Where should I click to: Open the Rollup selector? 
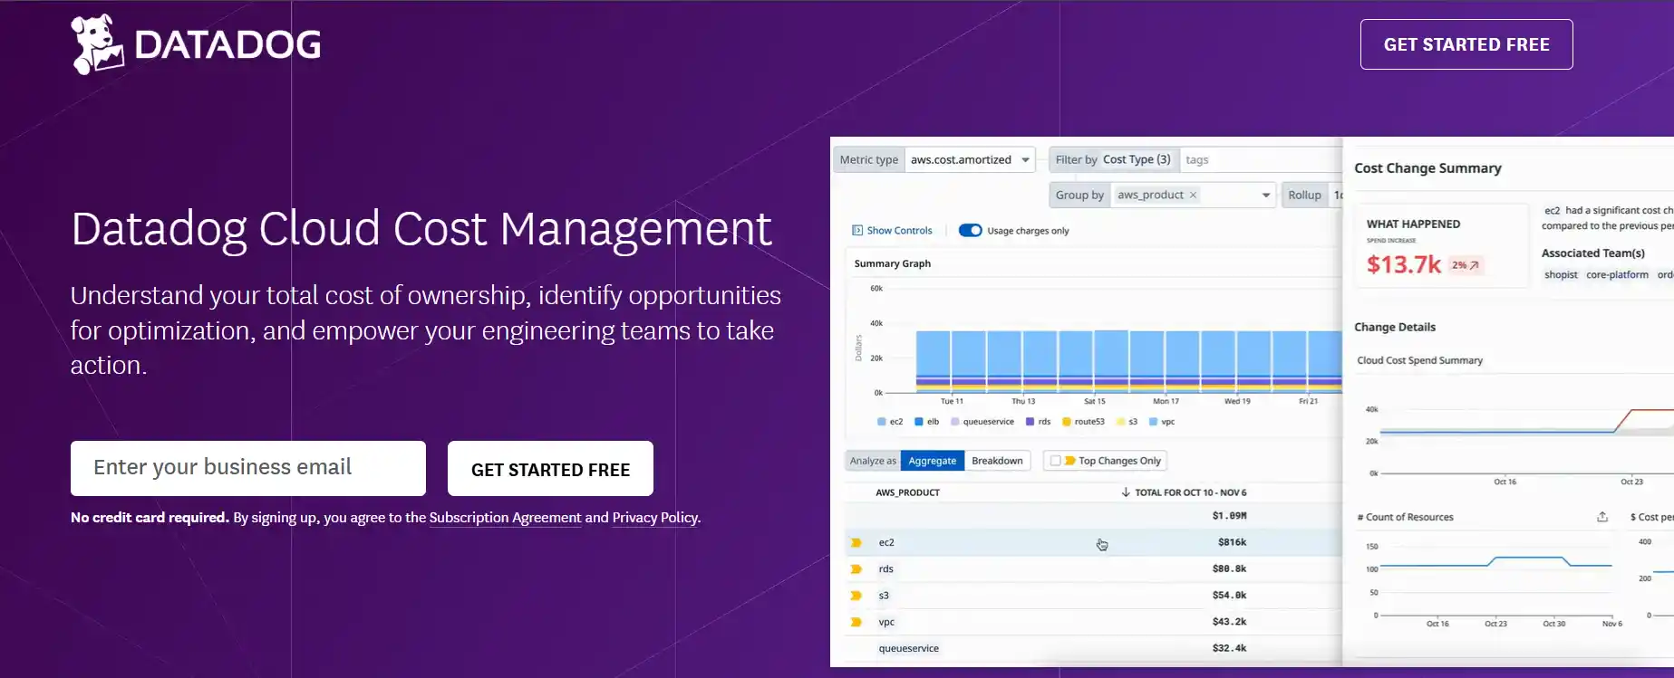(1311, 195)
